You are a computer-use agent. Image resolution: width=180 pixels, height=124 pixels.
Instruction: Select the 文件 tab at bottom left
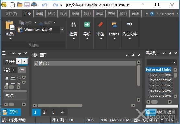coord(11,112)
